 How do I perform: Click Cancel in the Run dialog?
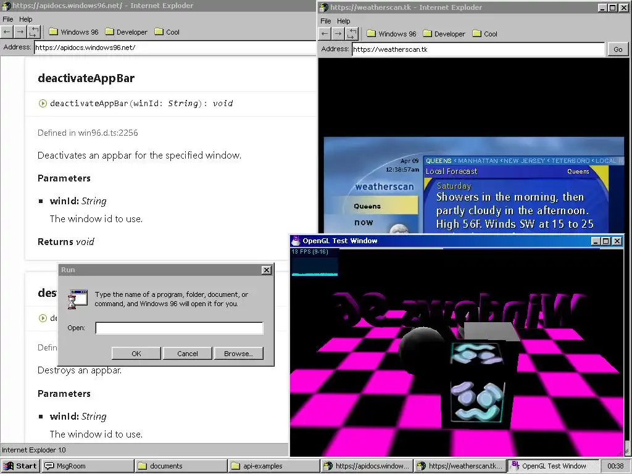coord(188,354)
